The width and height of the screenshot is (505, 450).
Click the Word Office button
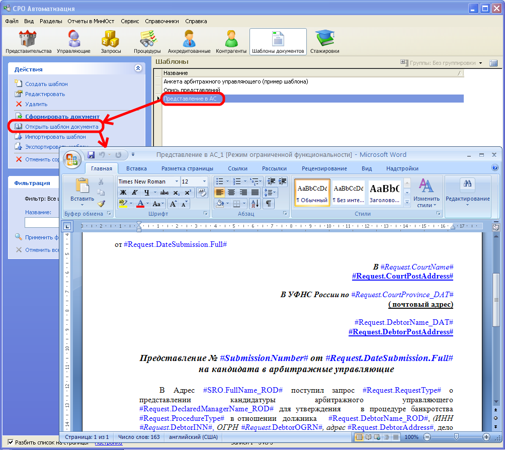72,159
